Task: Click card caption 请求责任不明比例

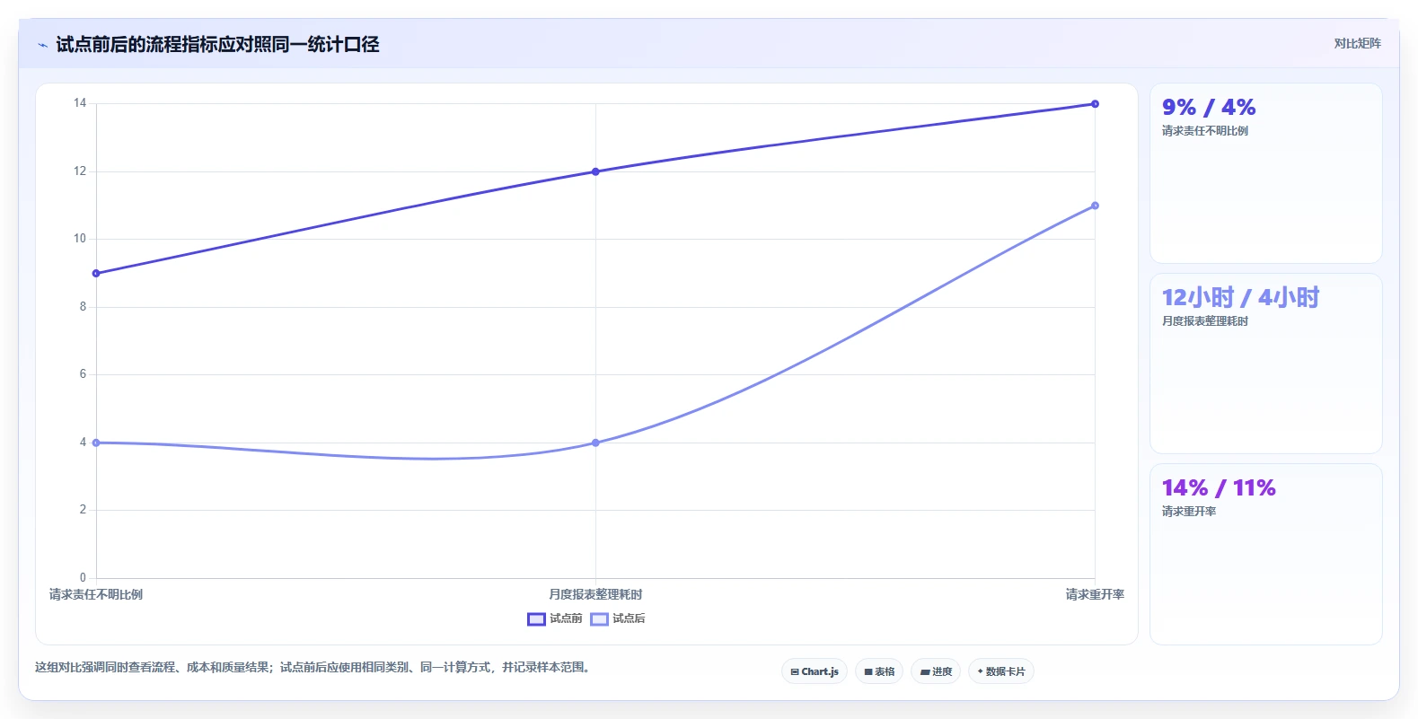Action: 1205,131
